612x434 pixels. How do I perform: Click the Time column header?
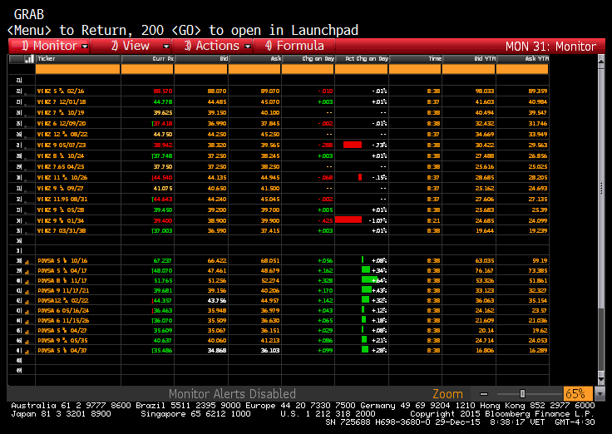point(416,59)
